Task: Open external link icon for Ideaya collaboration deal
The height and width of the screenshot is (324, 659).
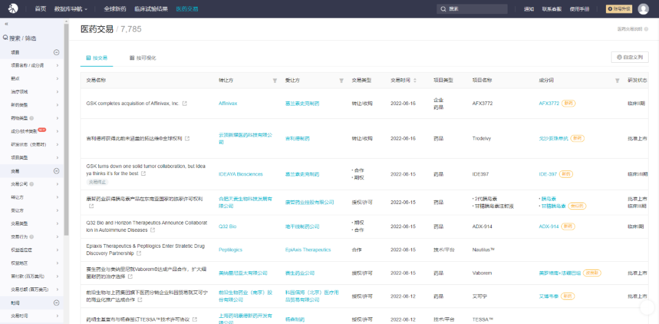Action: pos(143,173)
